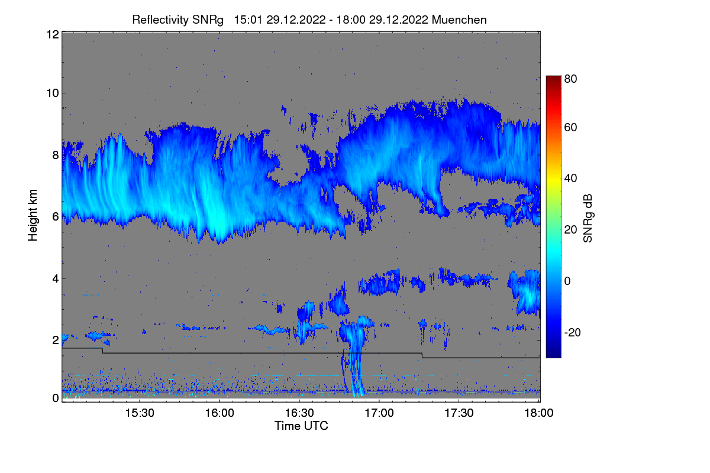Click the low cloud patch at 4 km near 18:00
Screen dimensions: 710x473
pos(527,292)
